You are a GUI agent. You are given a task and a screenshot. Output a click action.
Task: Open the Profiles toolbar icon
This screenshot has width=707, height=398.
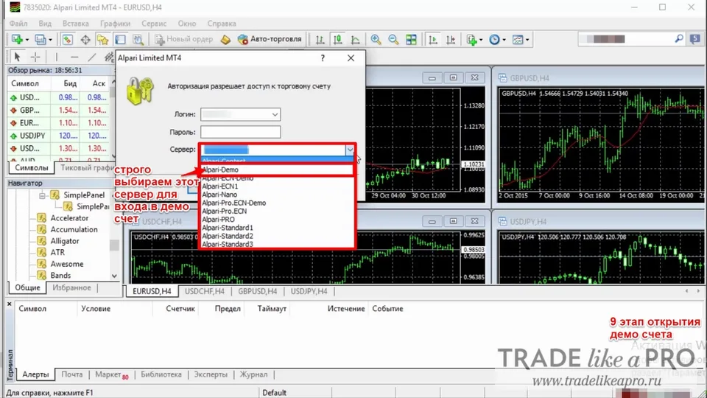point(41,39)
